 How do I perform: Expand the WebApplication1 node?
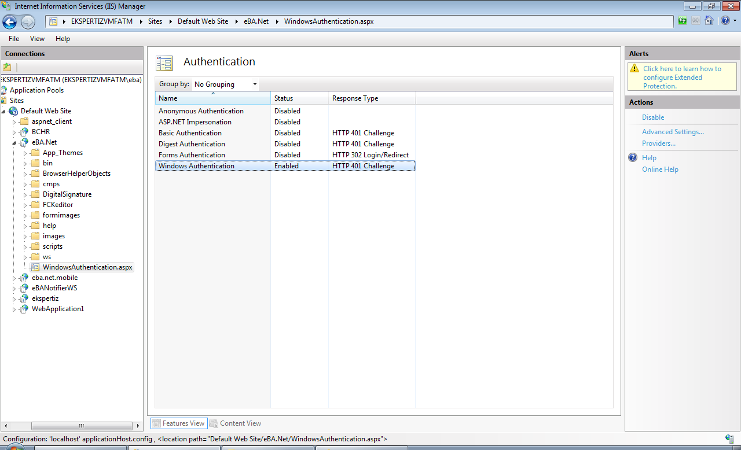(x=14, y=309)
